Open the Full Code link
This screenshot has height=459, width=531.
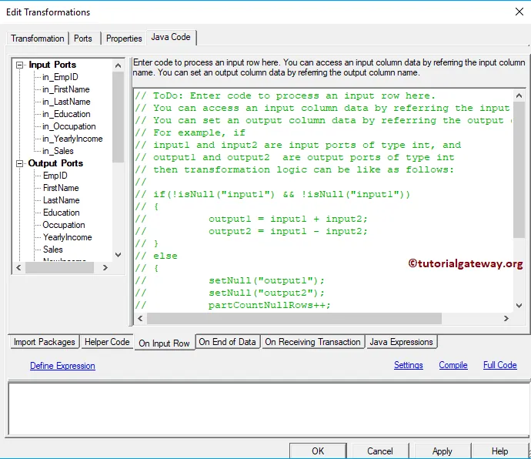499,365
